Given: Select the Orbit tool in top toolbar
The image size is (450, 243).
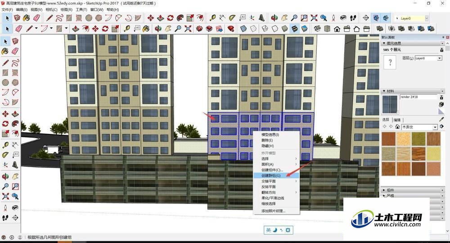Looking at the screenshot, I should click(x=274, y=18).
